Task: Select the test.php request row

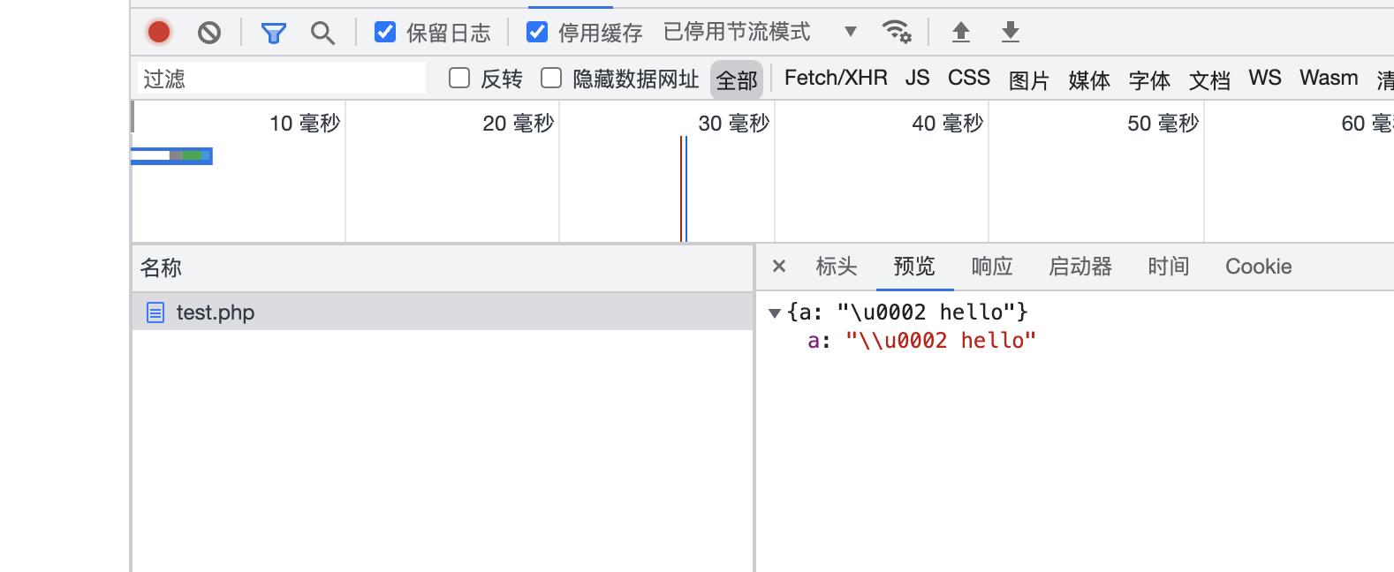Action: pos(443,312)
